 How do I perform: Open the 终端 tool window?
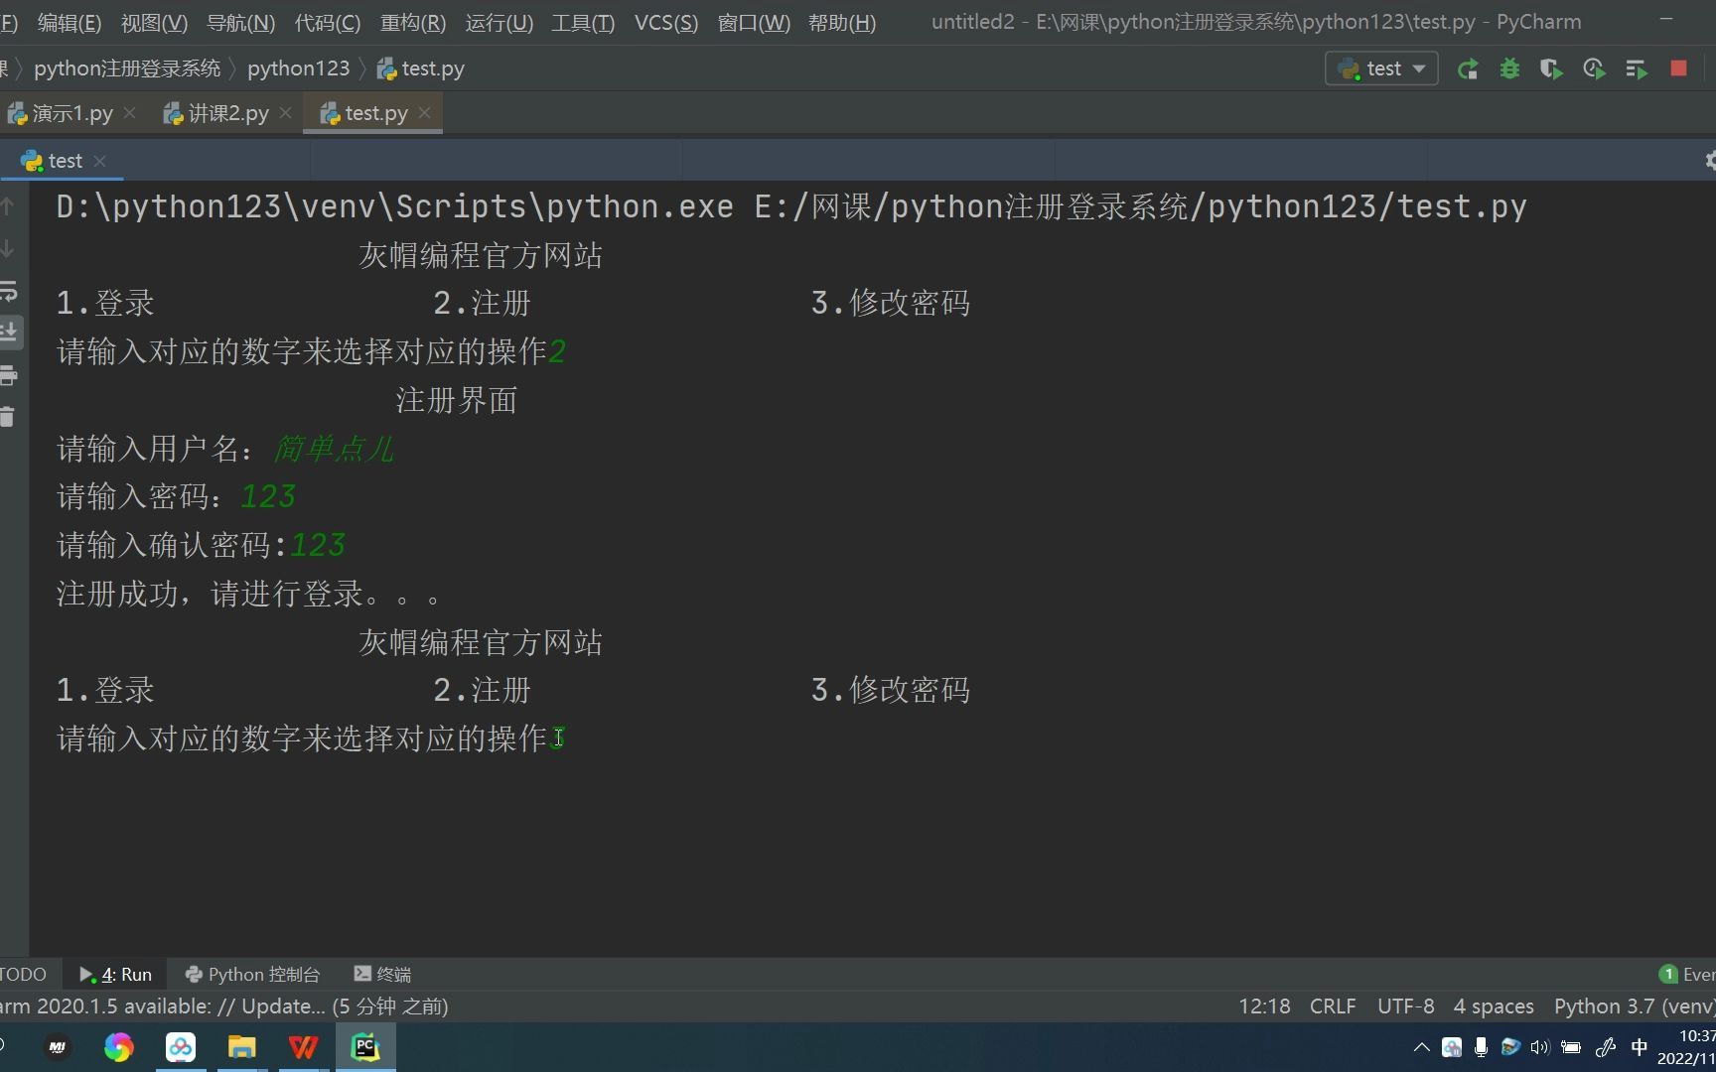click(382, 975)
